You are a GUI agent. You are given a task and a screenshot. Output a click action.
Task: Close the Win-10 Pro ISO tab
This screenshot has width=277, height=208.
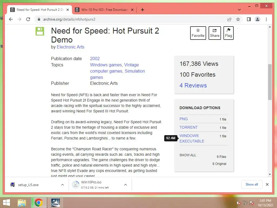tap(132, 10)
